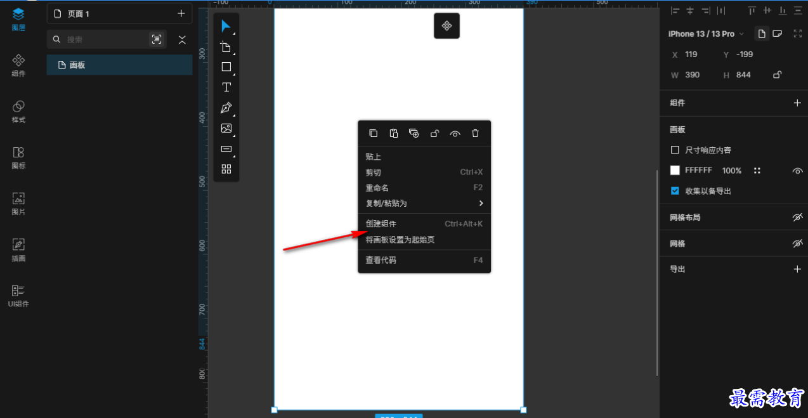Screen dimensions: 808x418
Task: Click trash delete icon in context menu
Action: point(475,133)
